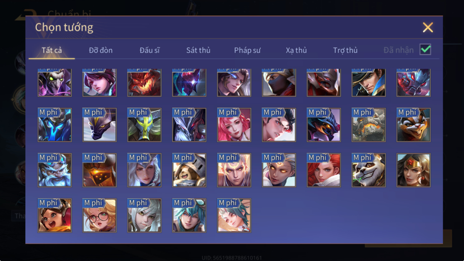Screen dimensions: 464x261
Task: Select the Wonder Woman hero portrait
Action: pyautogui.click(x=413, y=170)
